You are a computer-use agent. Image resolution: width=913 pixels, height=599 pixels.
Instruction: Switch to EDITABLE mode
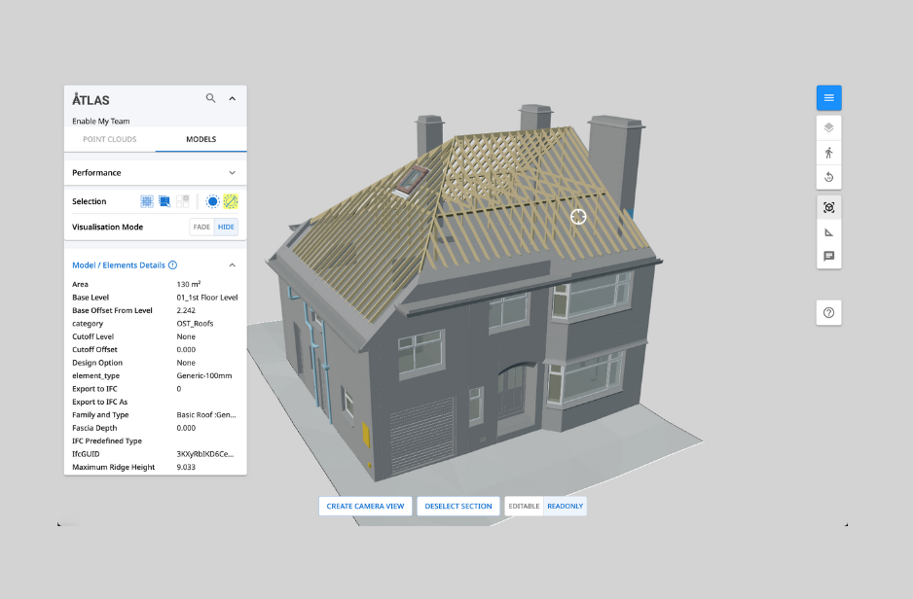[x=524, y=506]
